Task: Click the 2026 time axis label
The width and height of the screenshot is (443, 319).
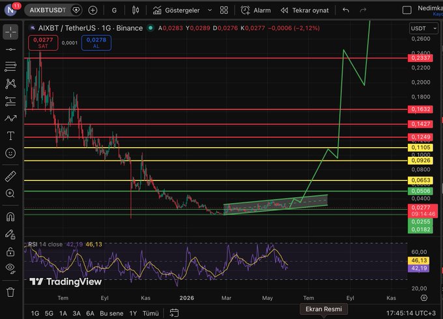Action: 187,298
